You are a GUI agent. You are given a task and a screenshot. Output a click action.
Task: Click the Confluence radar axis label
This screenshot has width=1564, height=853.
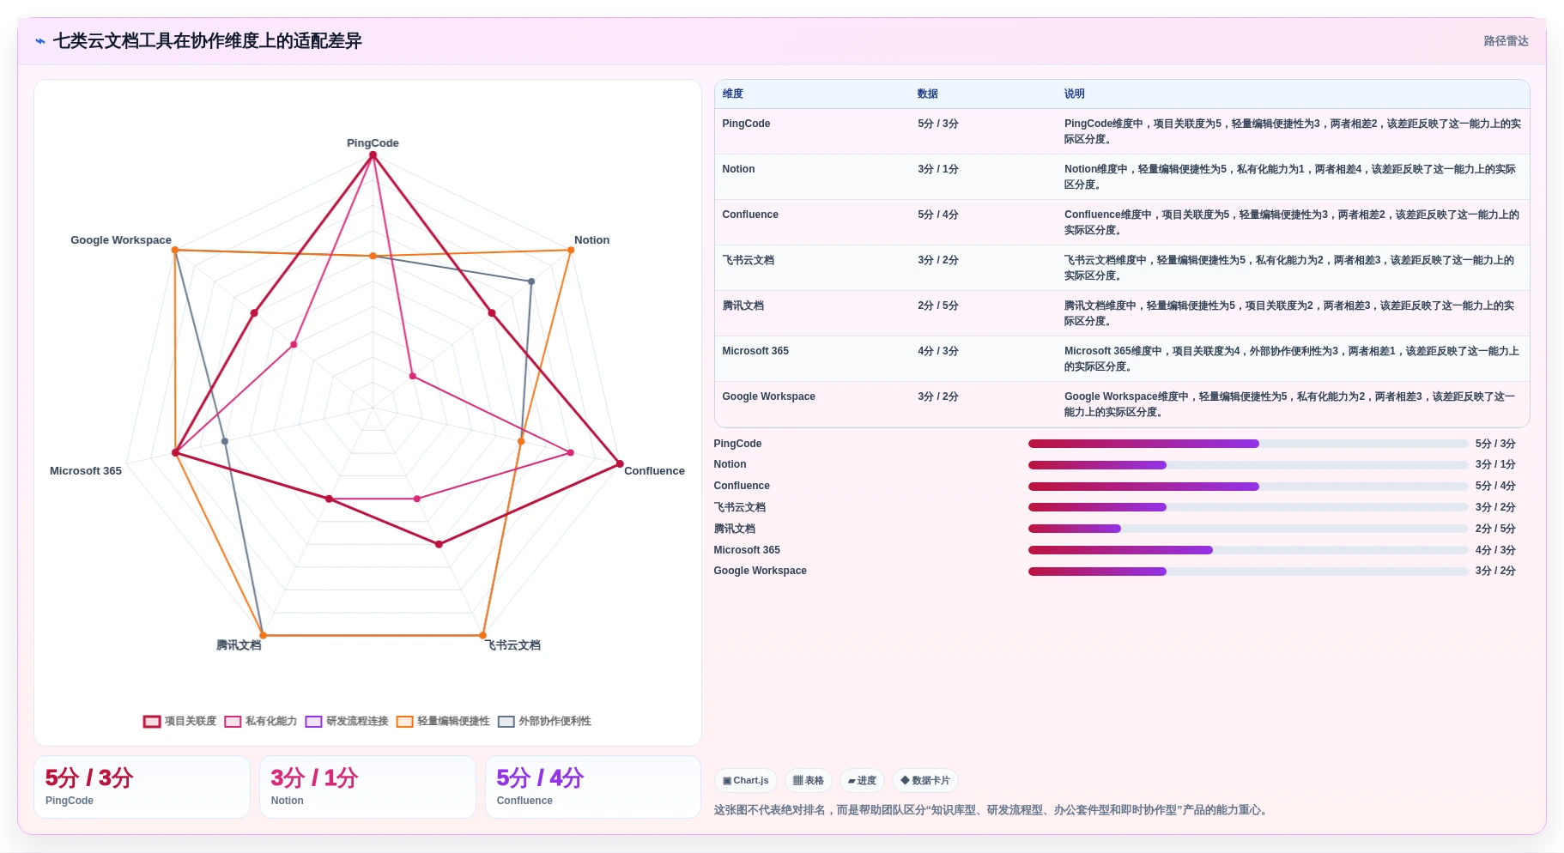tap(654, 471)
